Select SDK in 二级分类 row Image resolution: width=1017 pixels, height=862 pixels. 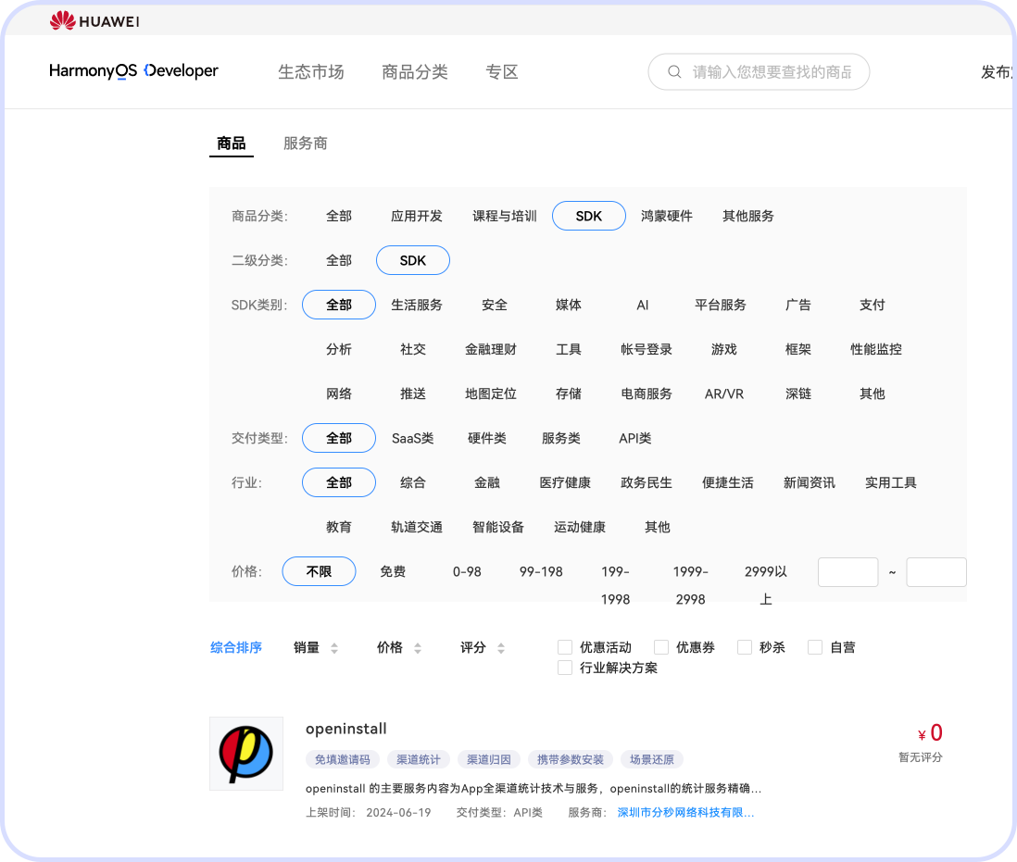tap(413, 260)
